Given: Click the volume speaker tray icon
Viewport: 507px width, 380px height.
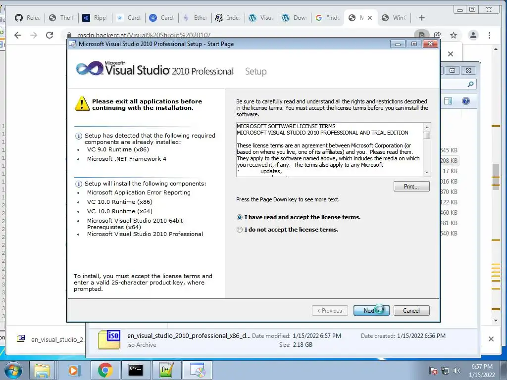Looking at the screenshot, I should (457, 371).
